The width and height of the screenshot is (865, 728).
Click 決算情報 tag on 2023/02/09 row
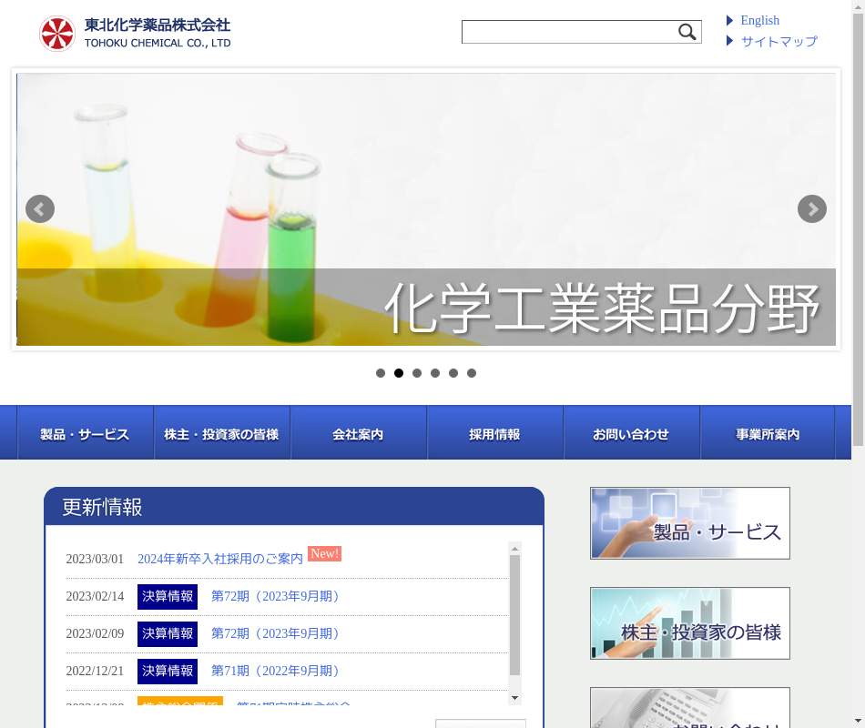point(168,633)
